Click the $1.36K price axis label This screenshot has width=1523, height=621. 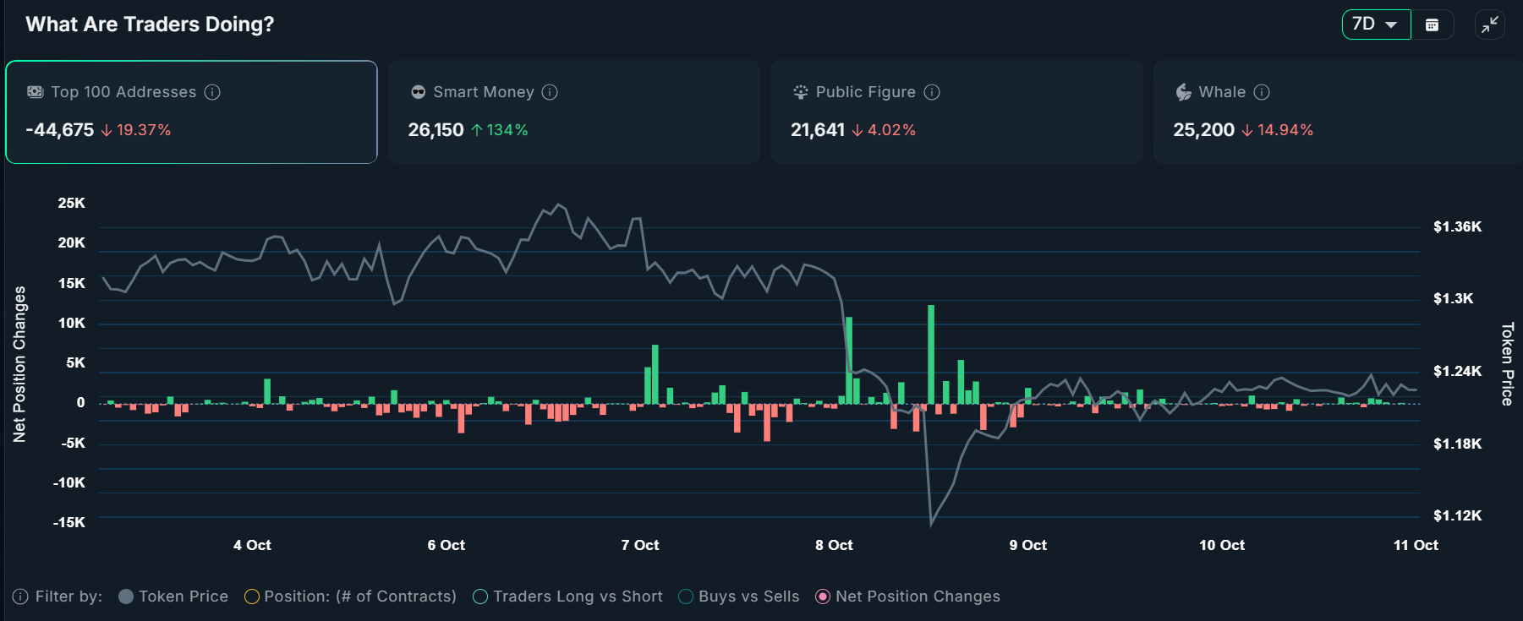pos(1457,226)
